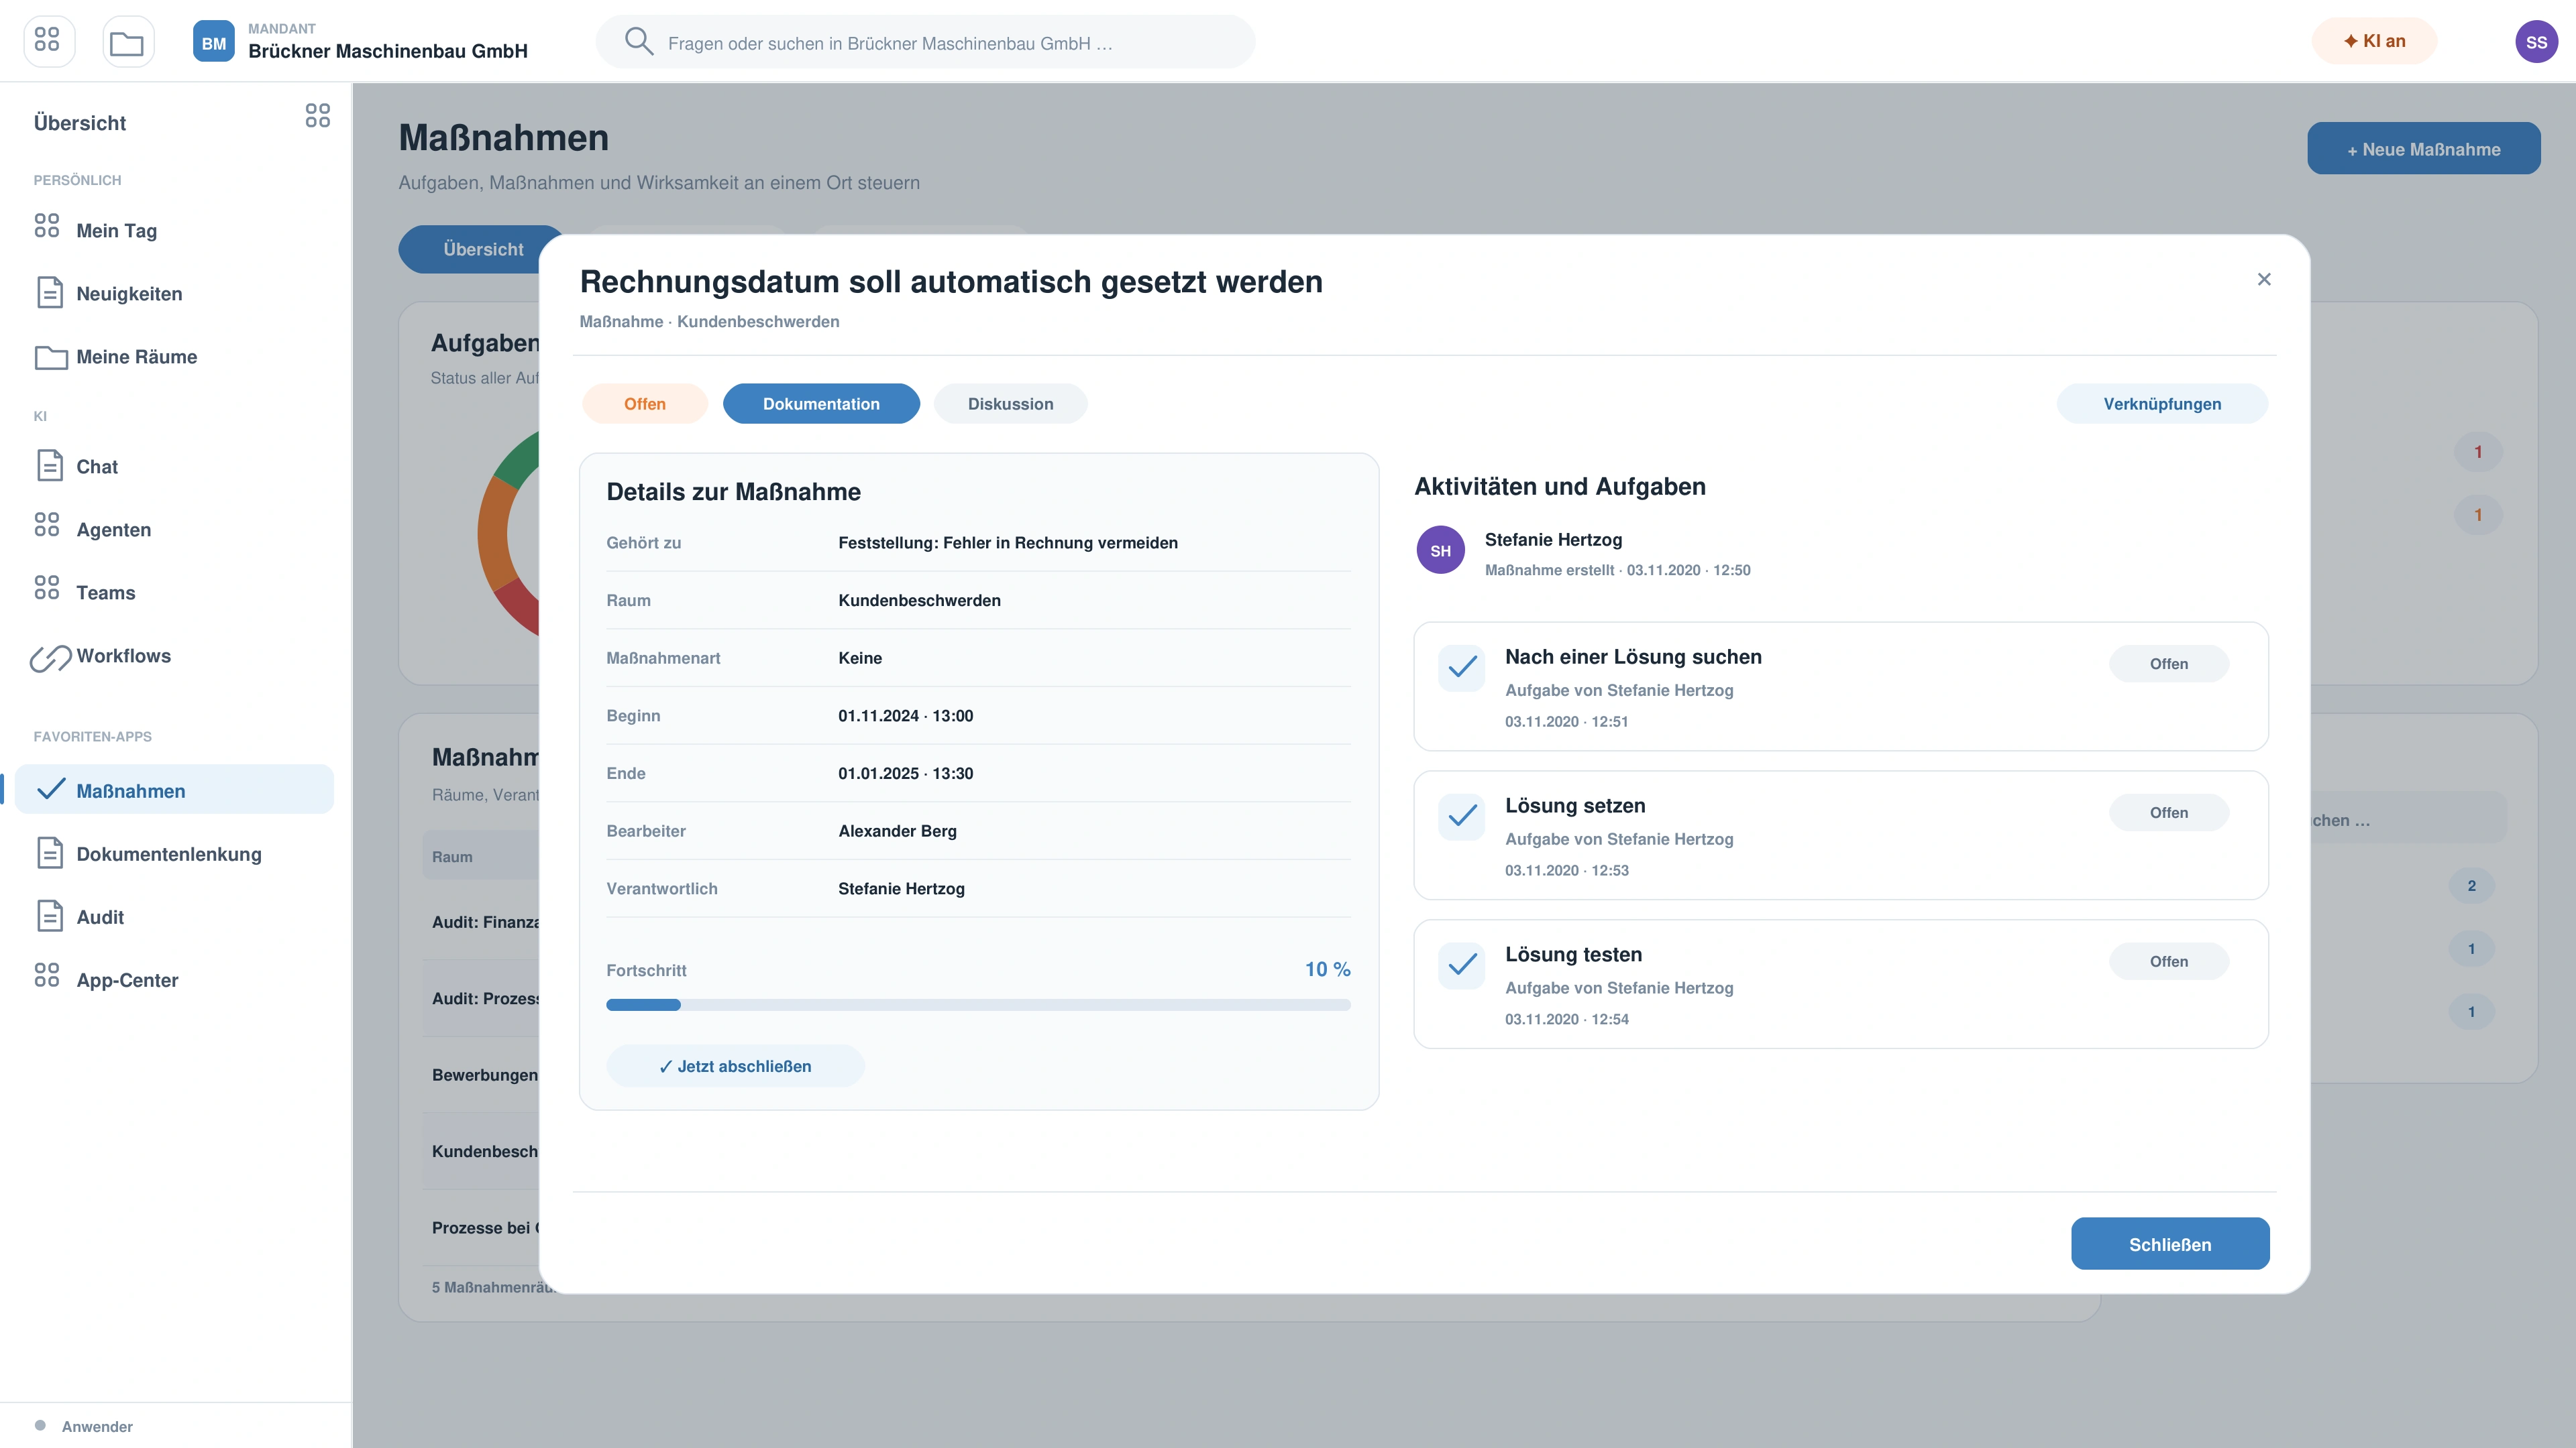Click the Fortschritt progress bar
This screenshot has width=2576, height=1448.
tap(978, 1004)
